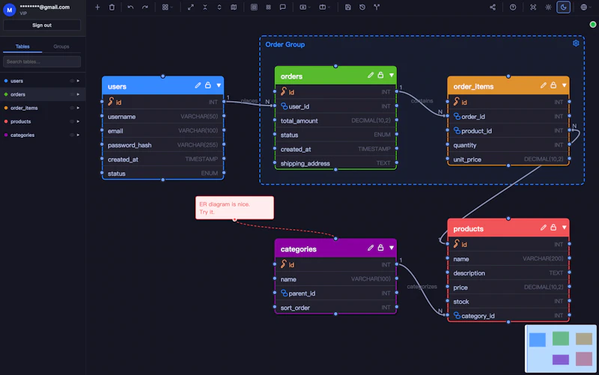Screen dimensions: 599x375
Task: Toggle the minimap via map icon
Action: click(x=234, y=7)
